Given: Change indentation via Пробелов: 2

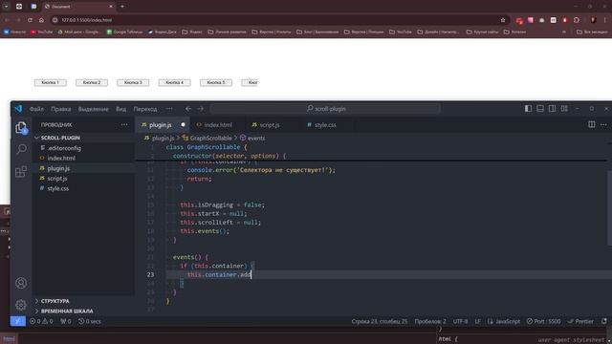Looking at the screenshot, I should click(430, 321).
